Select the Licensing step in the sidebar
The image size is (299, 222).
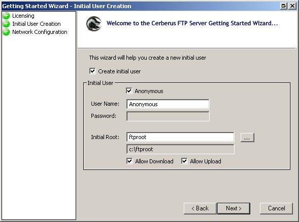point(23,16)
